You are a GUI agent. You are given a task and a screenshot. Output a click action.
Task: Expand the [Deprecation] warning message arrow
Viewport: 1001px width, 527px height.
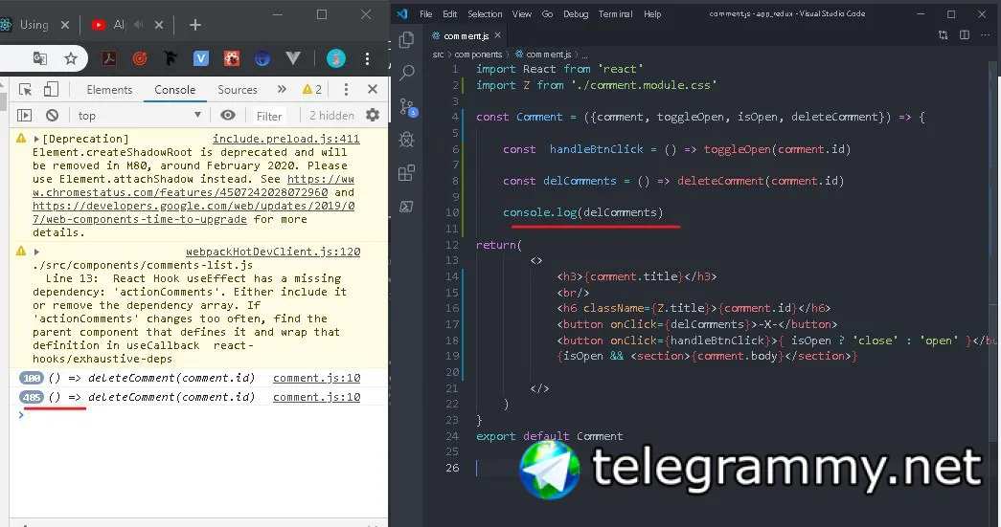36,139
